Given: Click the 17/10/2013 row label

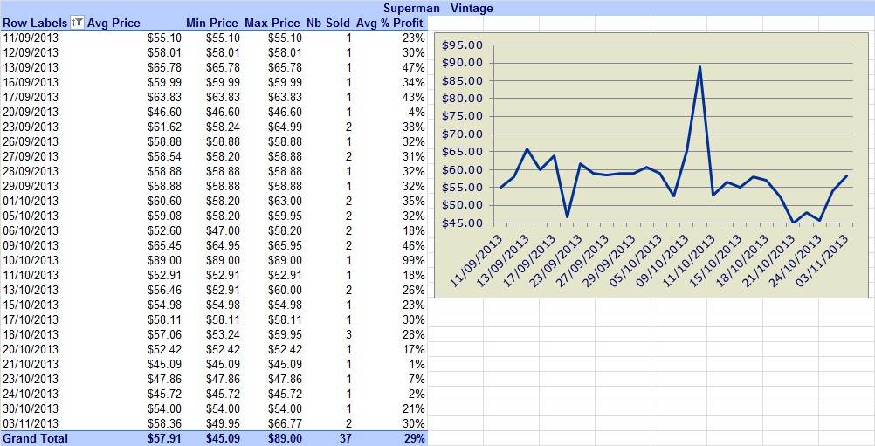Looking at the screenshot, I should click(31, 320).
